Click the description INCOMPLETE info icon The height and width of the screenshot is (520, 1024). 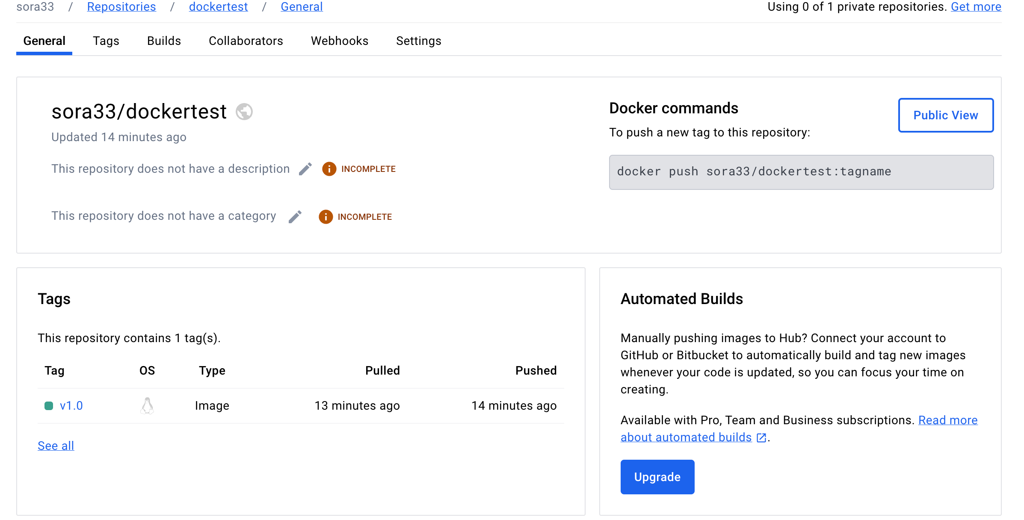click(329, 169)
